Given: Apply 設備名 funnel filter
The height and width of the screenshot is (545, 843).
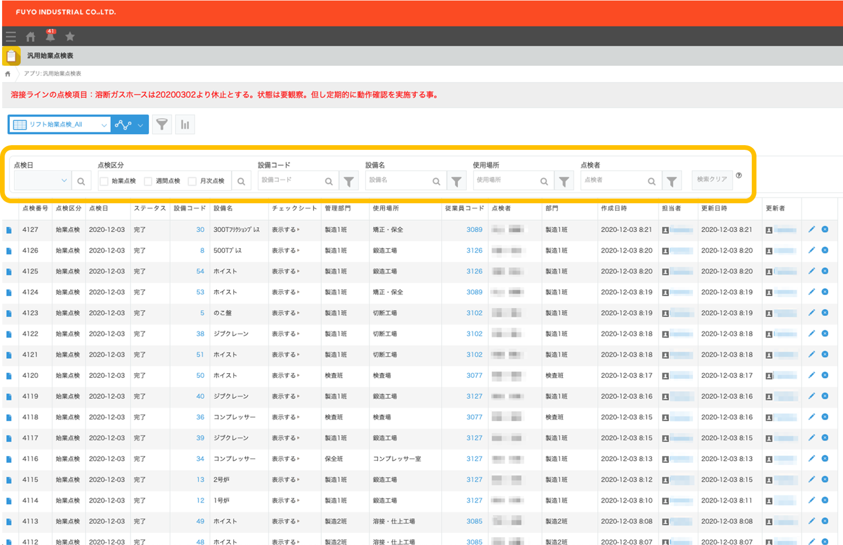Looking at the screenshot, I should click(456, 181).
